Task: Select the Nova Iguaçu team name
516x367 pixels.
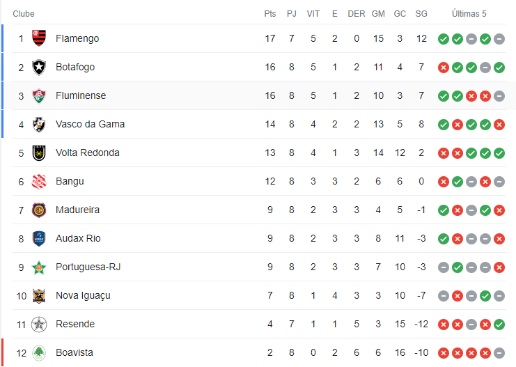Action: tap(83, 295)
